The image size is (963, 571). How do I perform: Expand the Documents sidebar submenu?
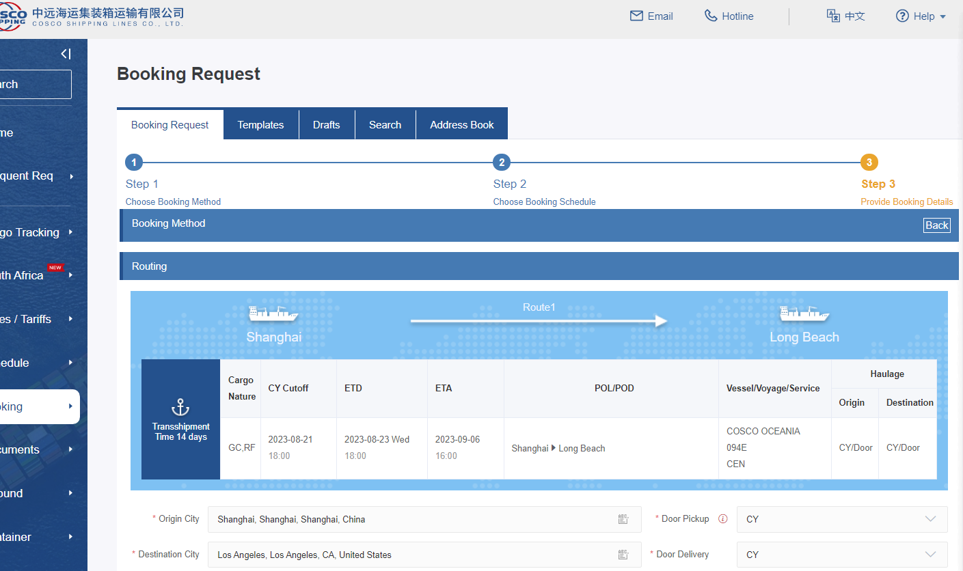click(x=71, y=449)
